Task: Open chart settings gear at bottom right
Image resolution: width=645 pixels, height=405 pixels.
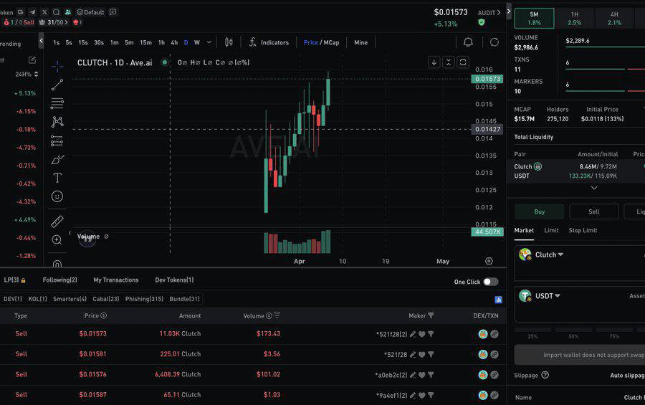Action: coord(489,261)
